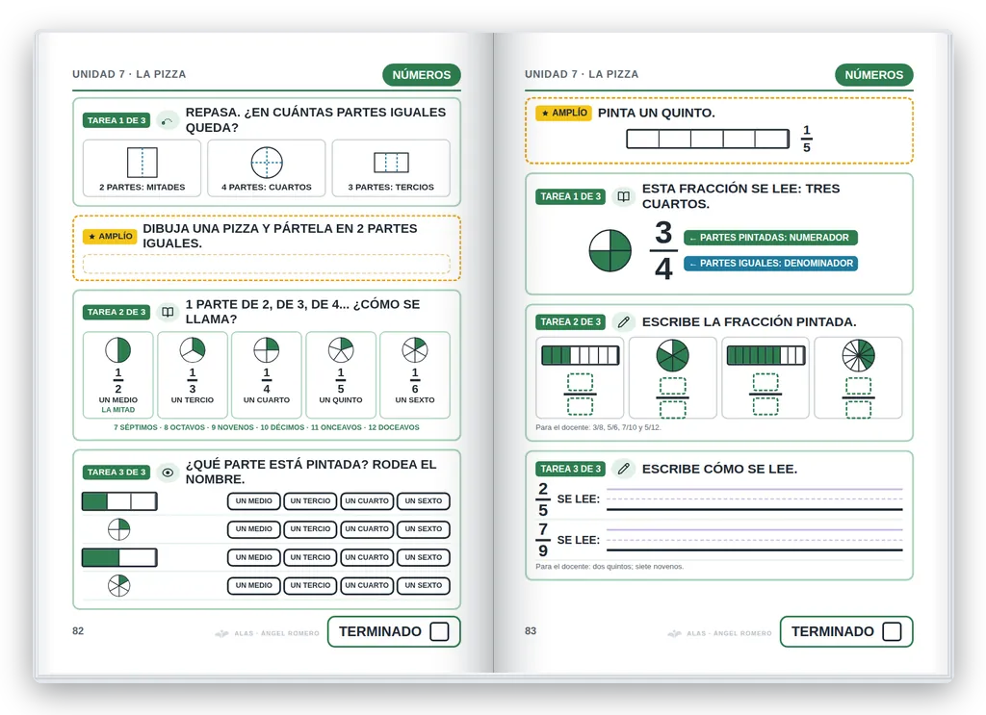Click the three-quarters shaded pie beside the 3/4 fraction
Viewport: 986px width, 715px height.
(610, 251)
